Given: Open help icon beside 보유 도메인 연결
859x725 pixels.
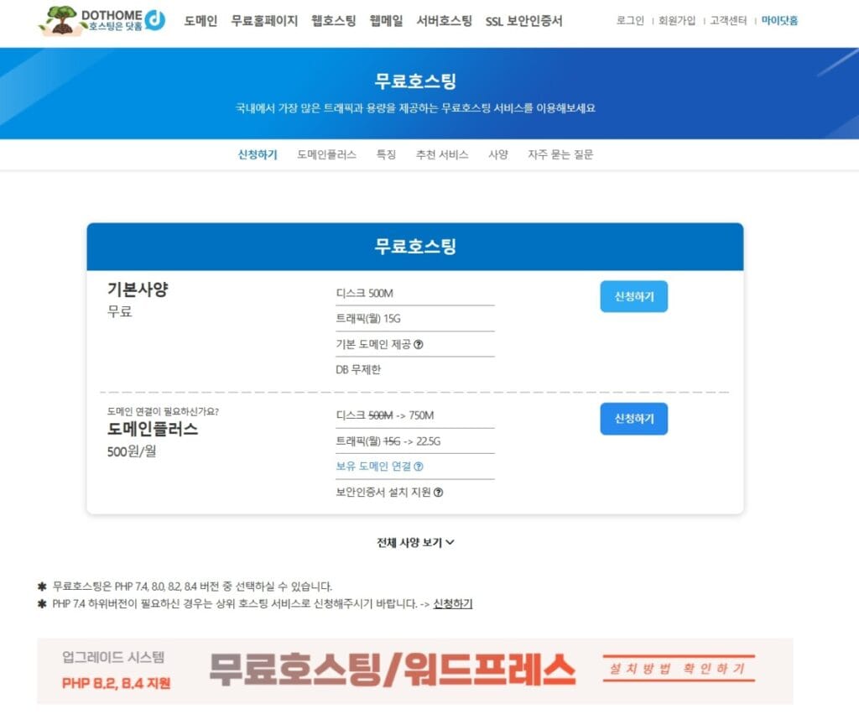Looking at the screenshot, I should [419, 467].
